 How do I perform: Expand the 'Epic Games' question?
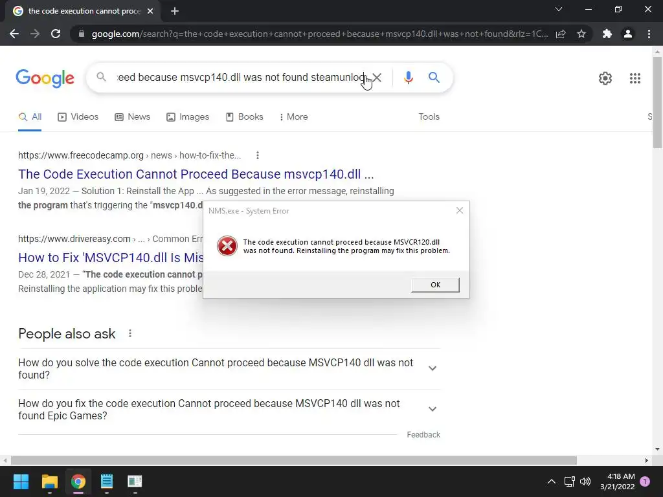coord(229,409)
